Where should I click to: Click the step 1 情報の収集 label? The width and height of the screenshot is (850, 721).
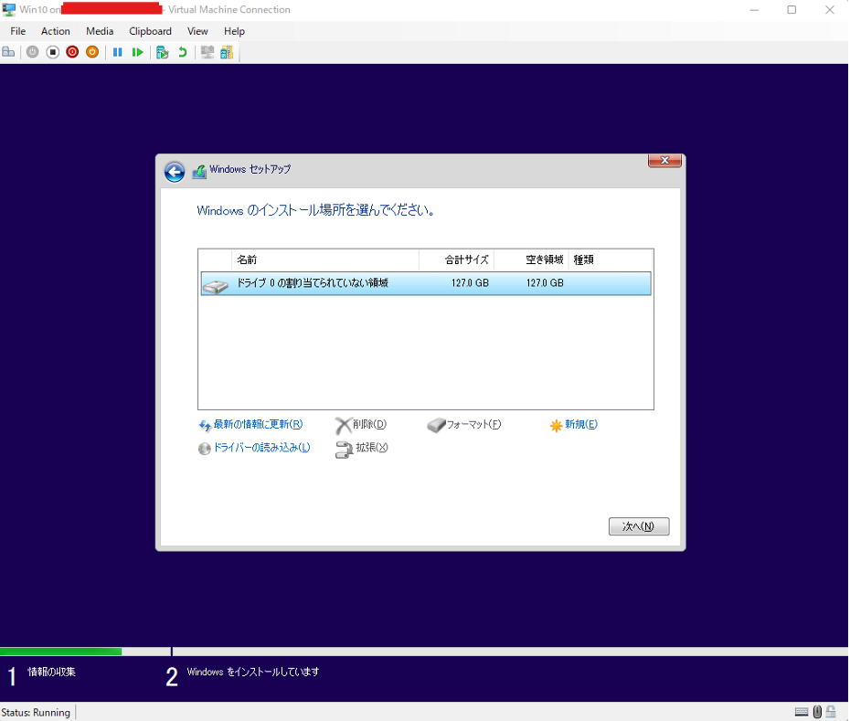51,672
